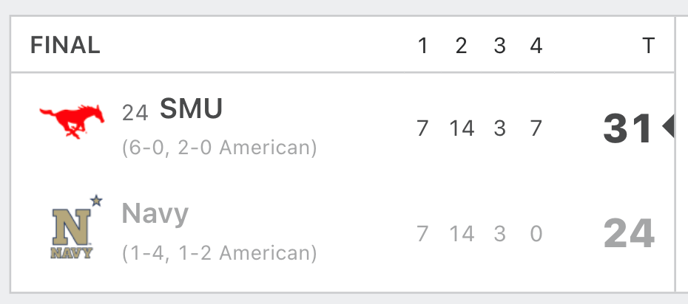Viewport: 688px width, 304px height.
Task: Click the quarter 4 column header
Action: (x=536, y=46)
